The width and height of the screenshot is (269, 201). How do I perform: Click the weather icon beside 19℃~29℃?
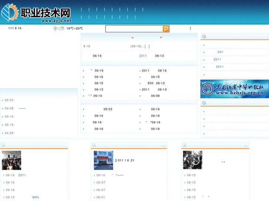[55, 28]
